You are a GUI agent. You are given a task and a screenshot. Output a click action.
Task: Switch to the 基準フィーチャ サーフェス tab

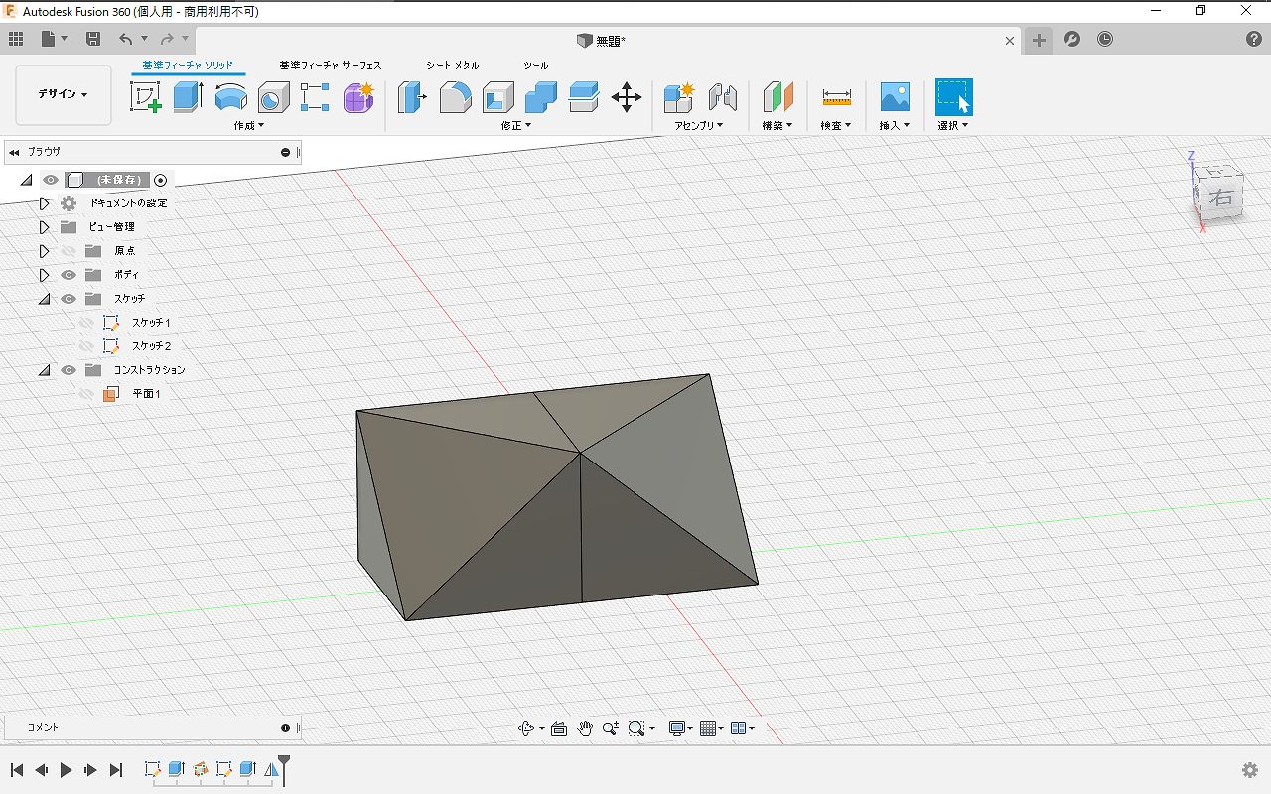[331, 66]
